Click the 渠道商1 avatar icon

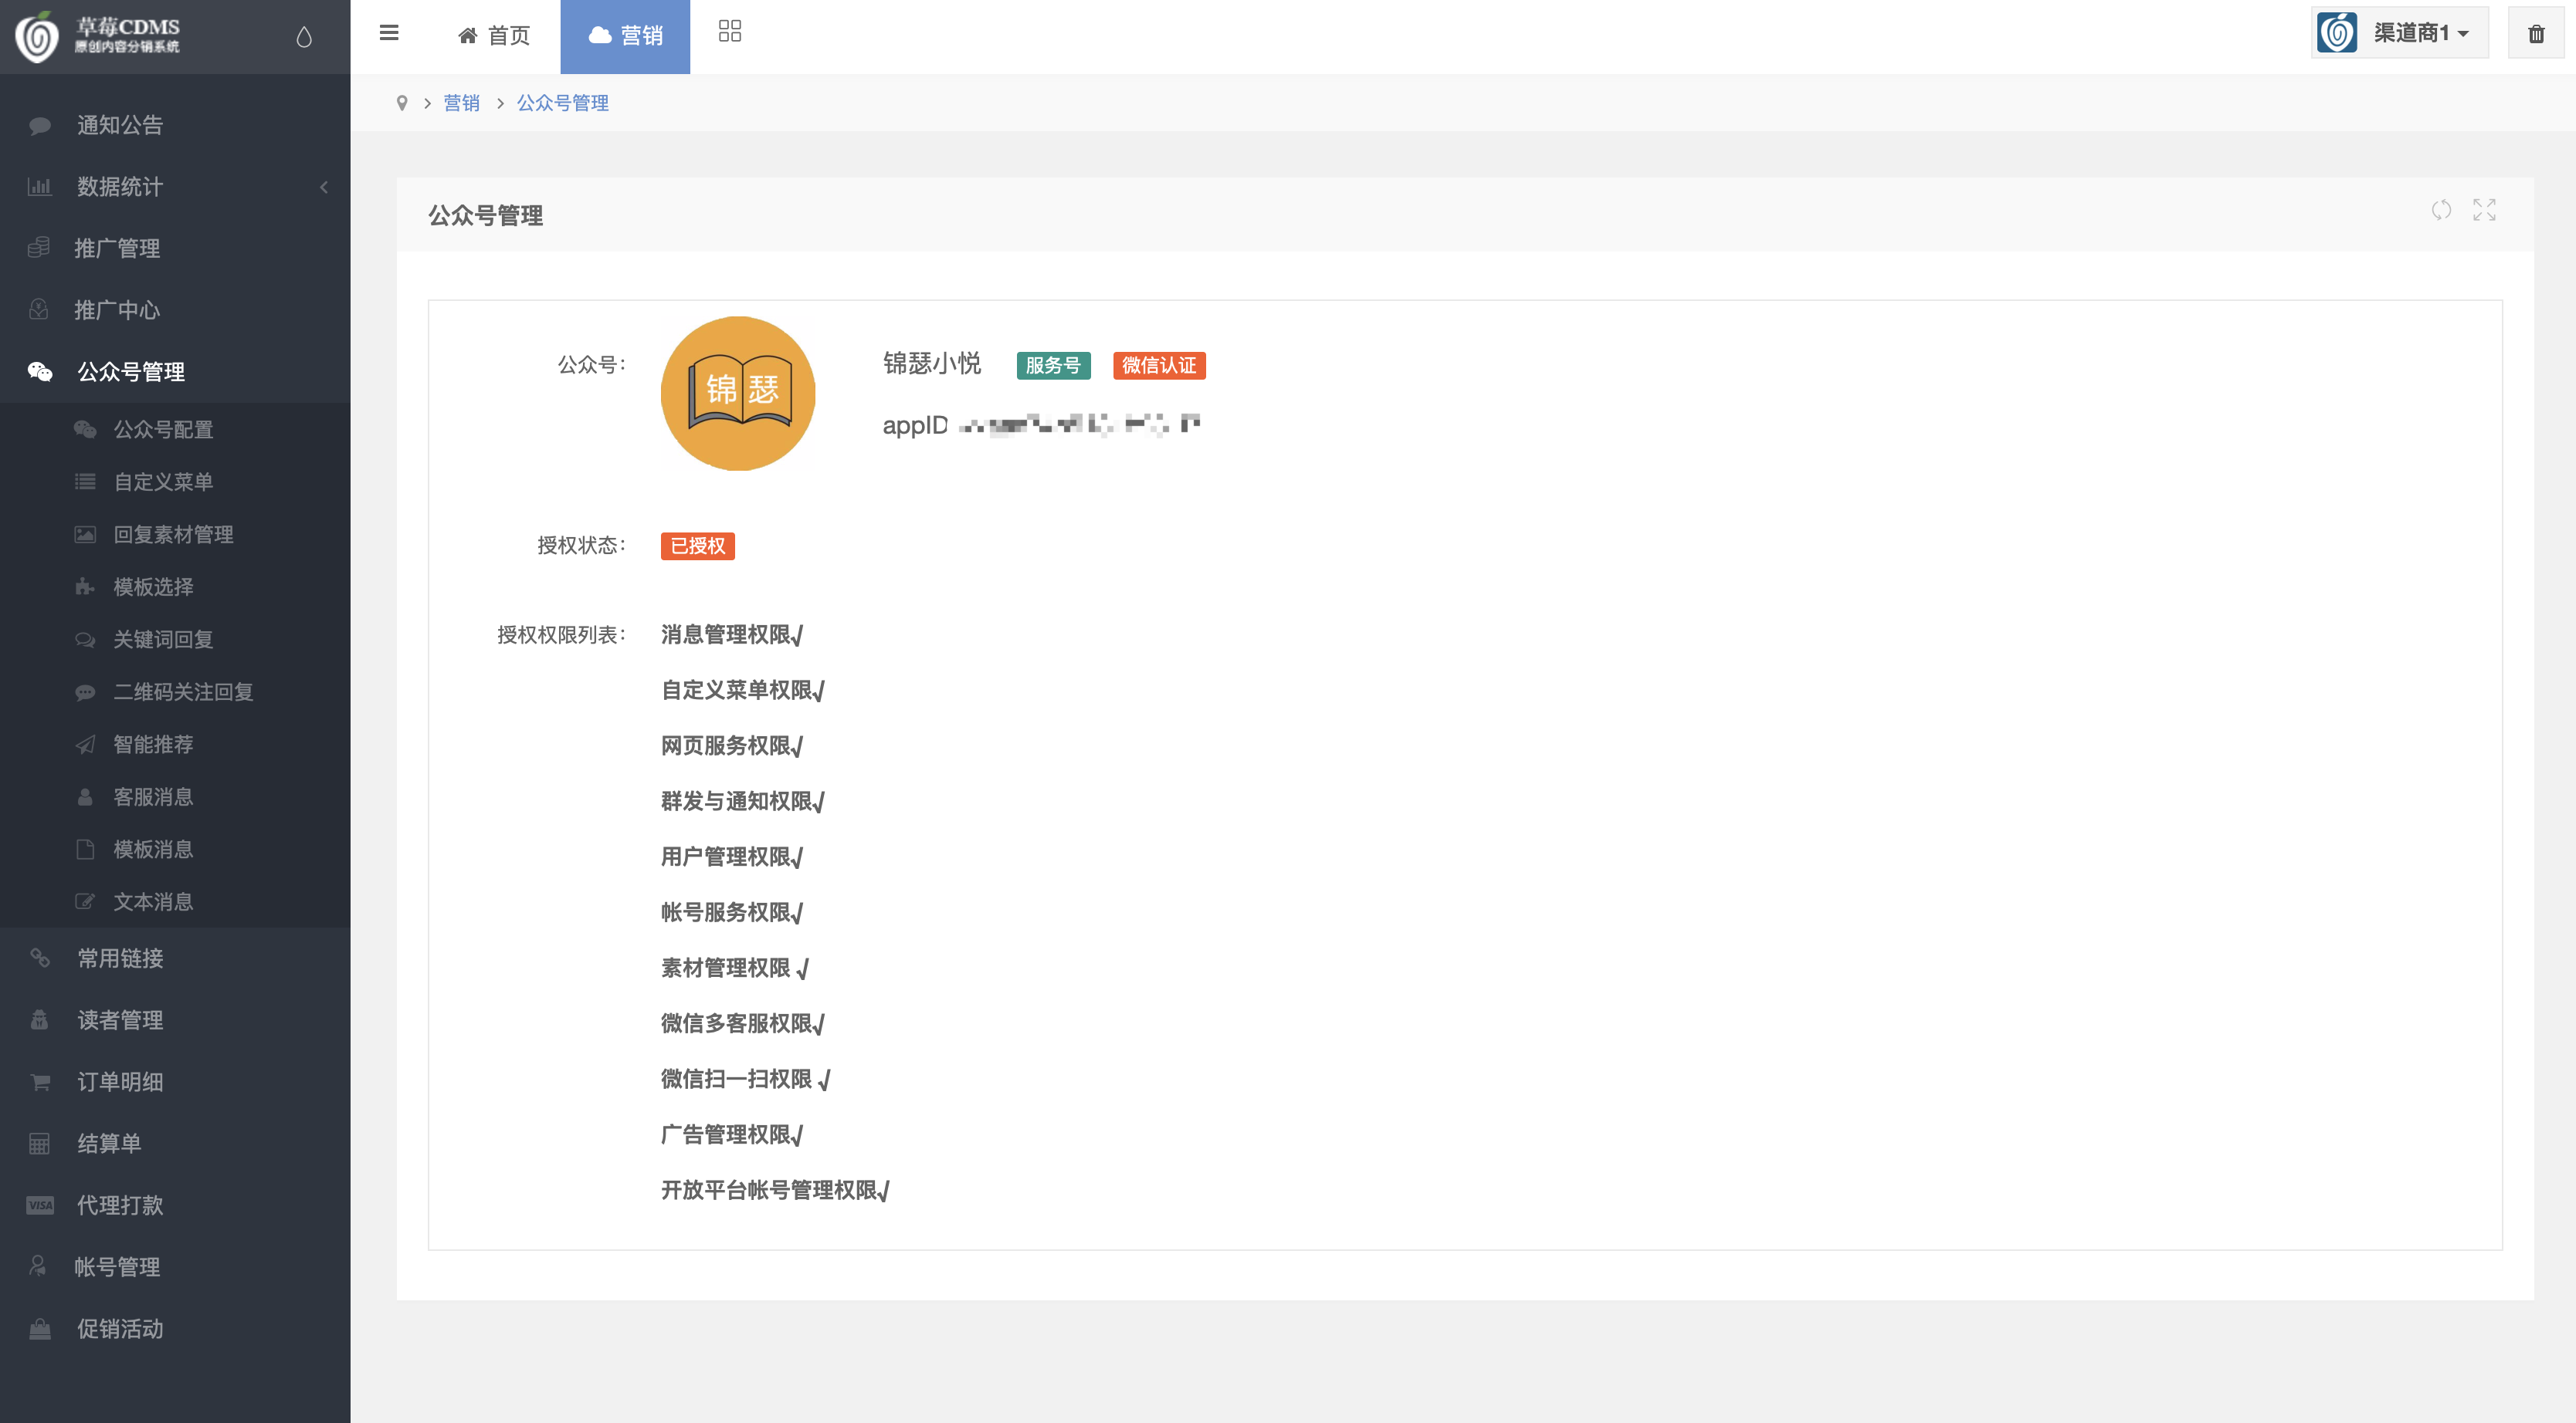(x=2337, y=33)
